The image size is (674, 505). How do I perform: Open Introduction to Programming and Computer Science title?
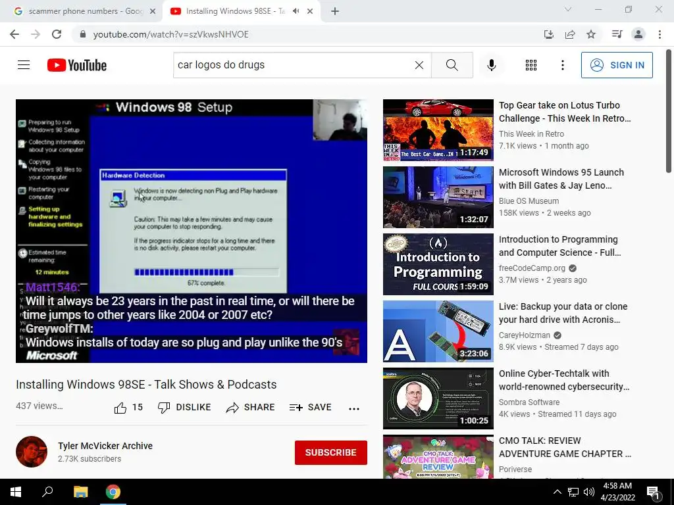point(559,246)
